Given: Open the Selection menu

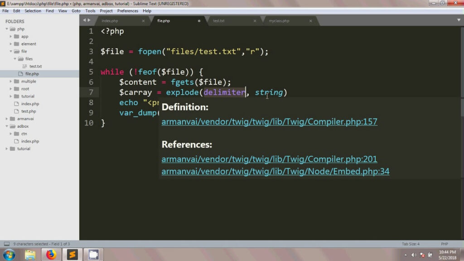Looking at the screenshot, I should pos(33,11).
